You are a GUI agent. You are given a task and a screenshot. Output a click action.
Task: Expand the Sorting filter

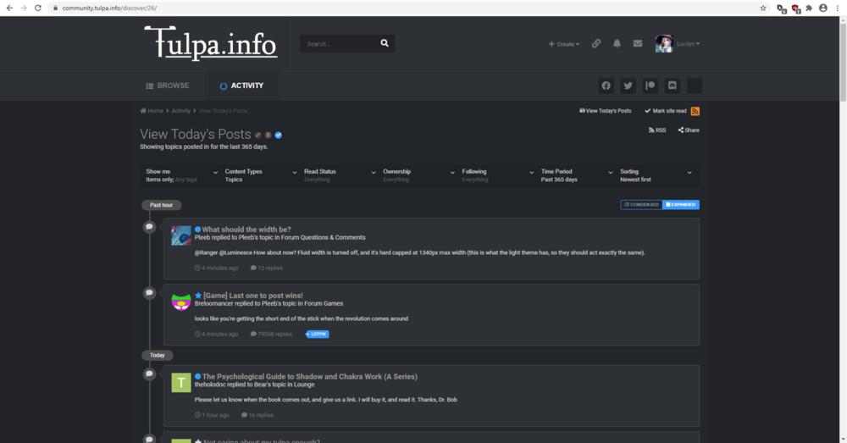655,175
